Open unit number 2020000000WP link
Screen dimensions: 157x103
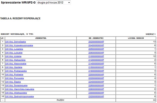(96, 42)
